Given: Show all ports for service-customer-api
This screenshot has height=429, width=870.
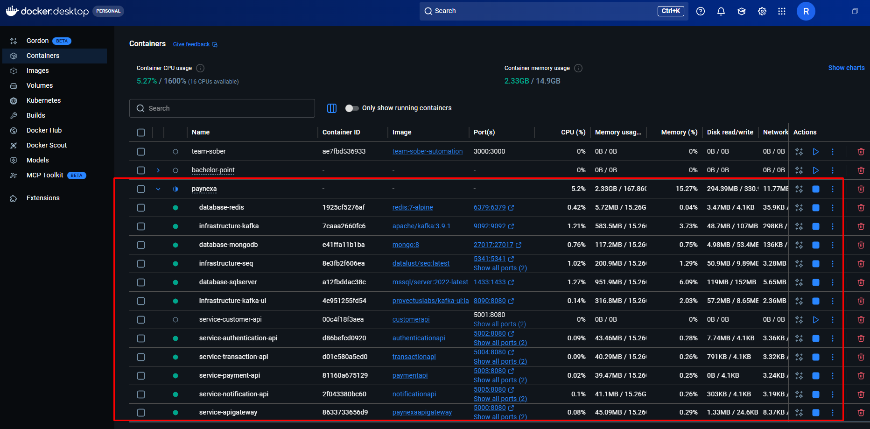Looking at the screenshot, I should pyautogui.click(x=500, y=324).
